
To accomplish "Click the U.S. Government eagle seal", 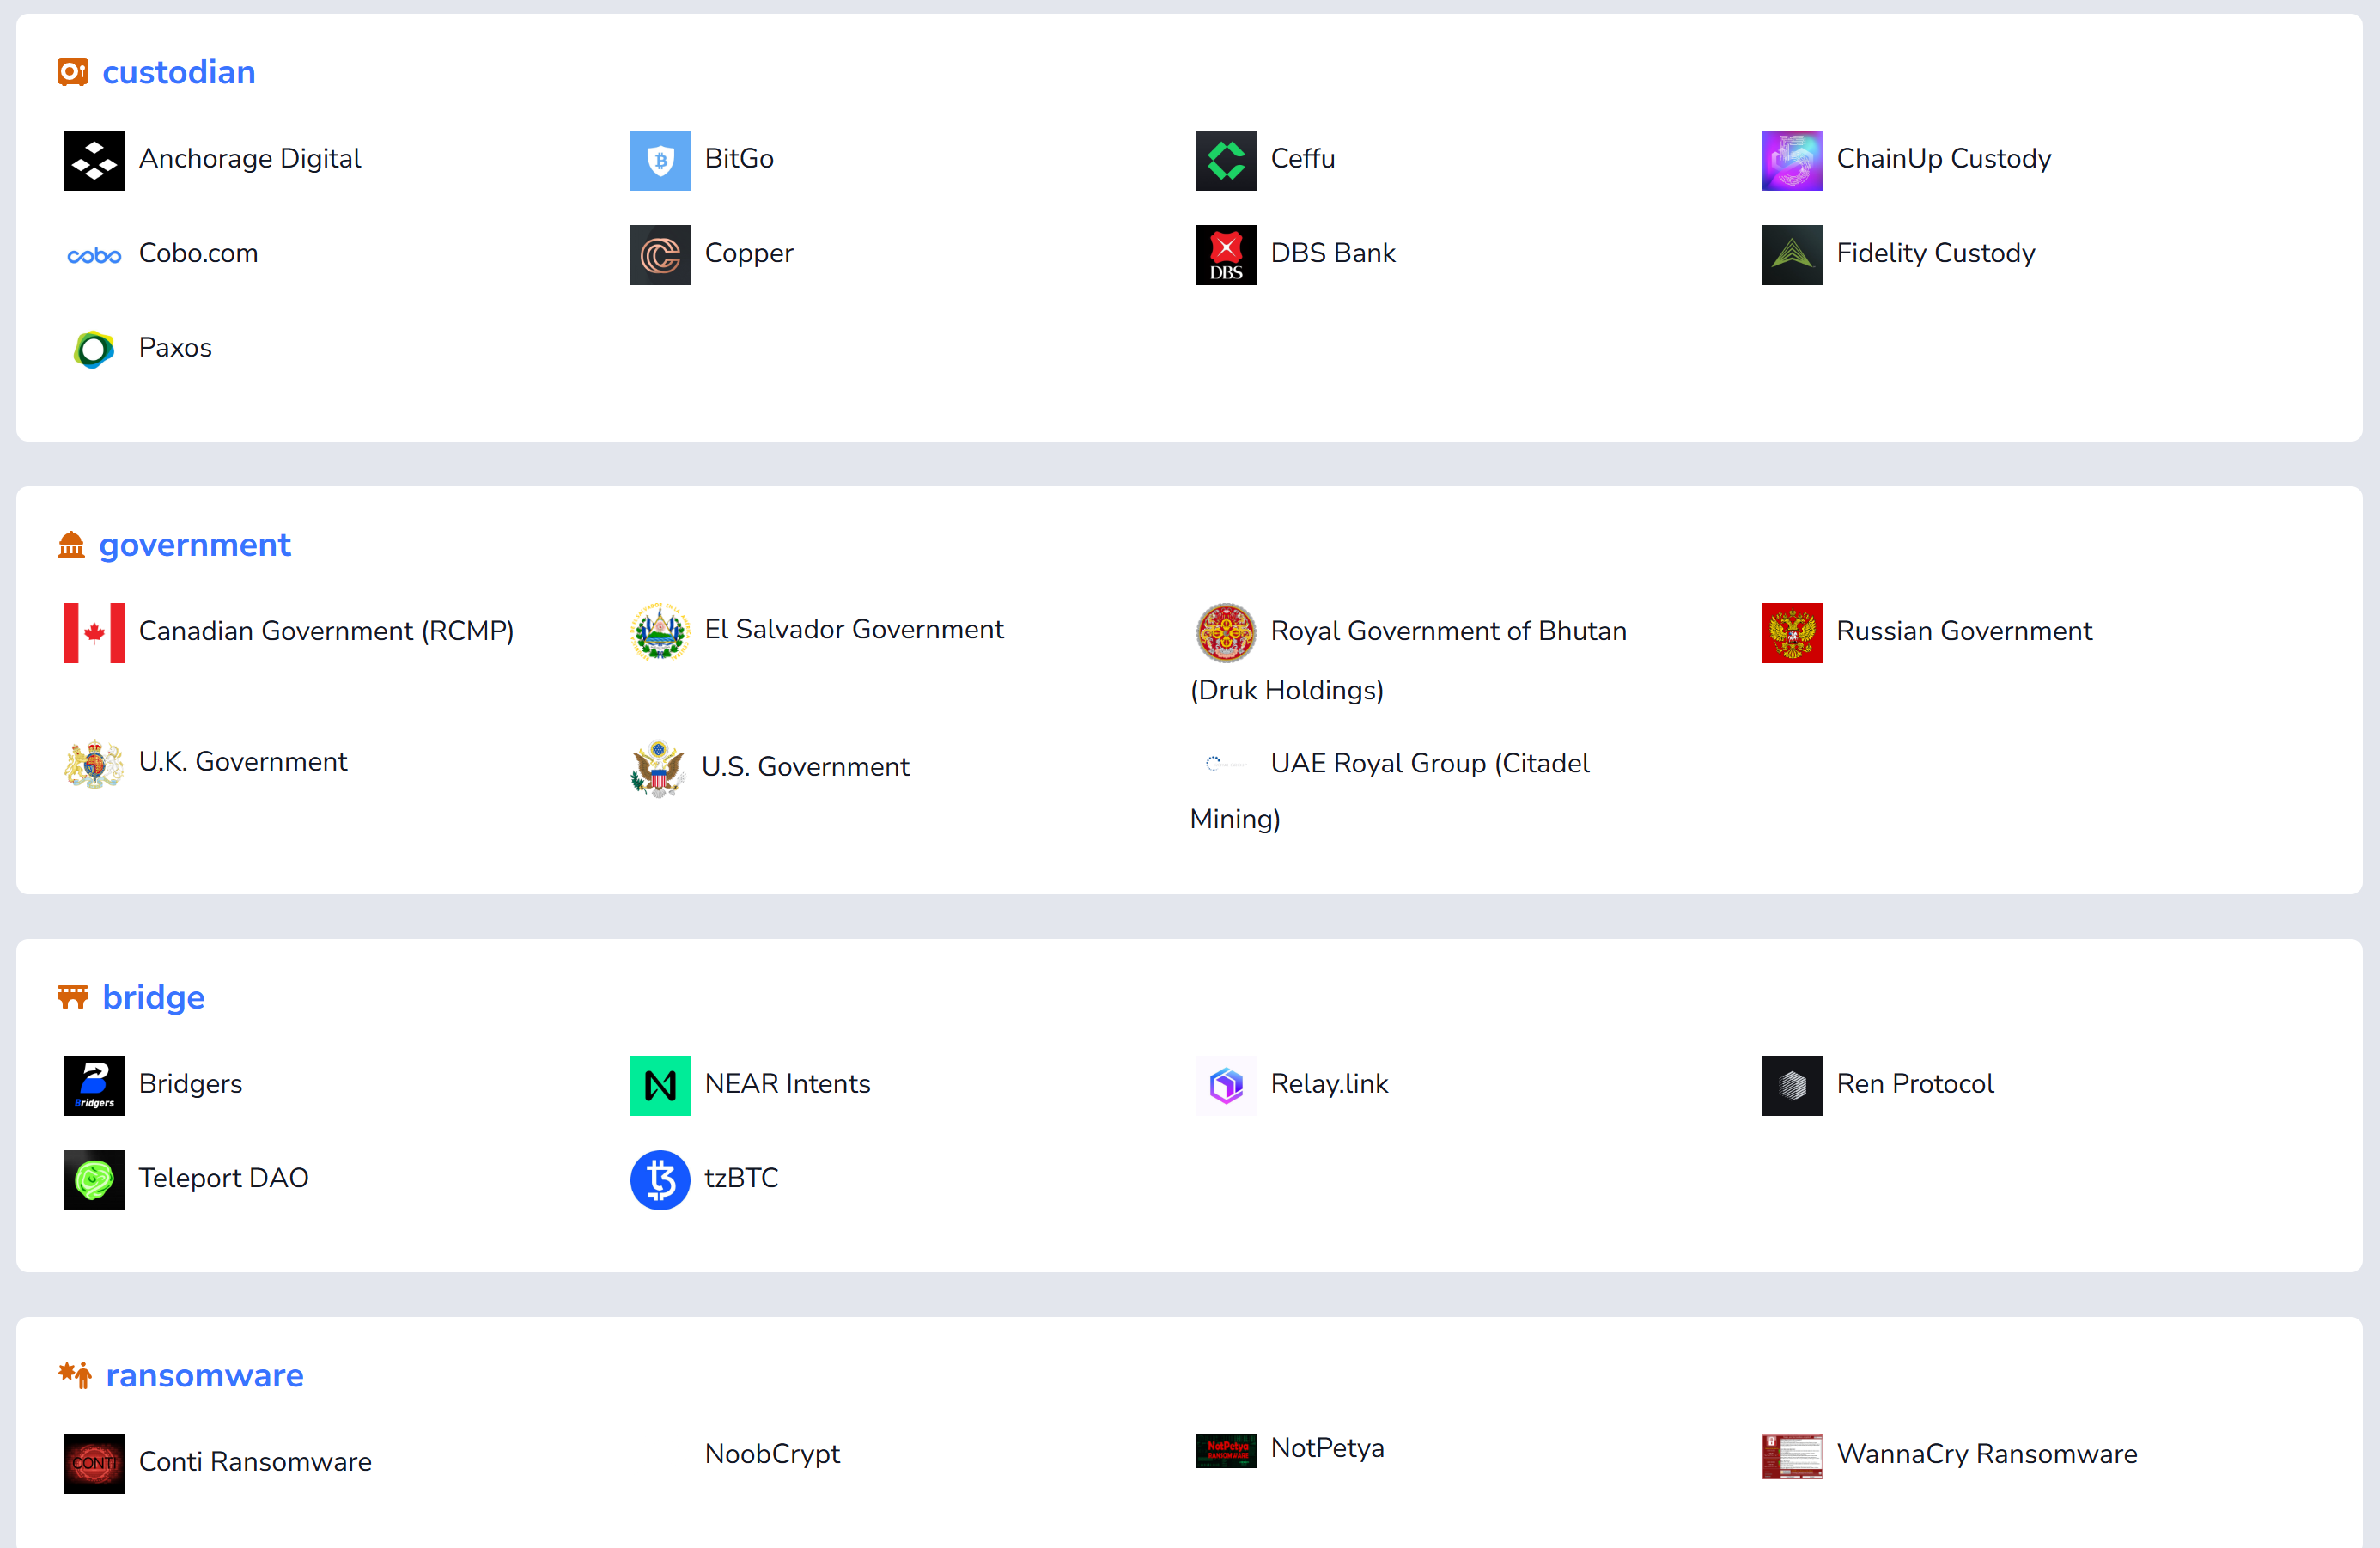I will (660, 768).
